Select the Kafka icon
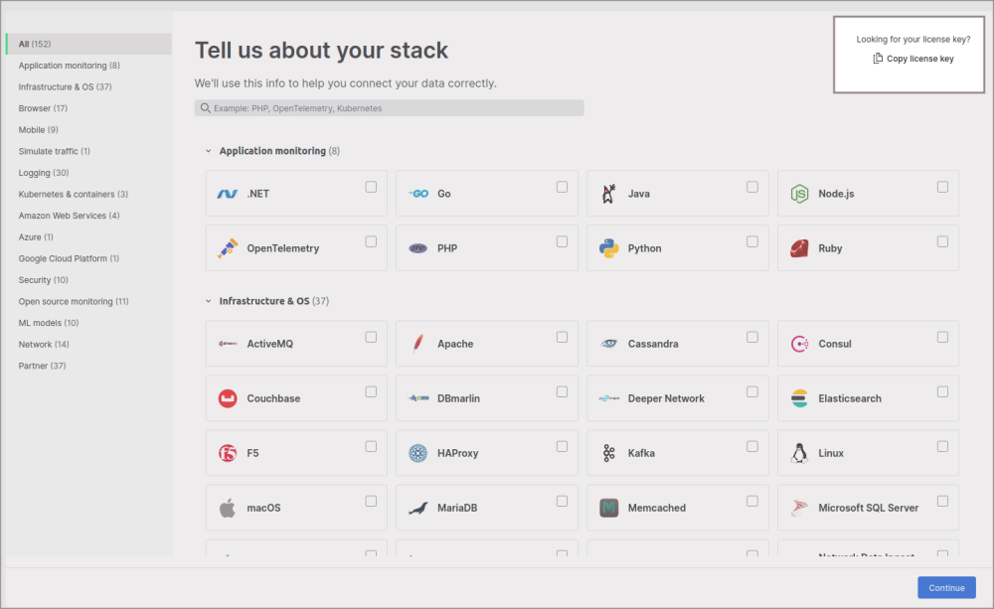This screenshot has height=609, width=994. point(608,452)
